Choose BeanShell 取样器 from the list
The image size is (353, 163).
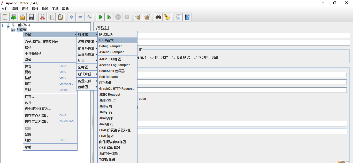(x=117, y=71)
